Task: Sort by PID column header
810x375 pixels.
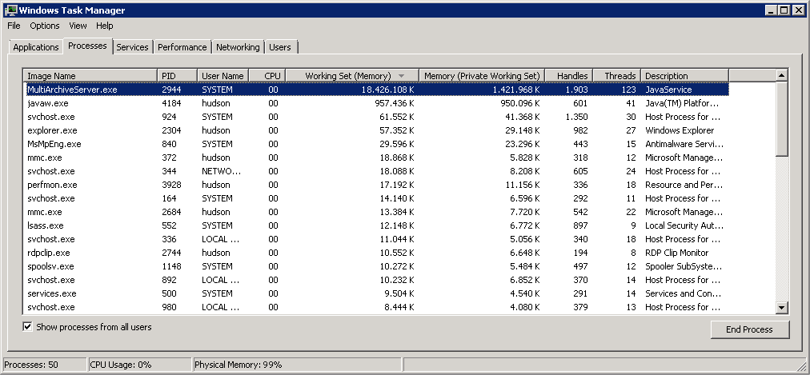Action: [x=177, y=75]
